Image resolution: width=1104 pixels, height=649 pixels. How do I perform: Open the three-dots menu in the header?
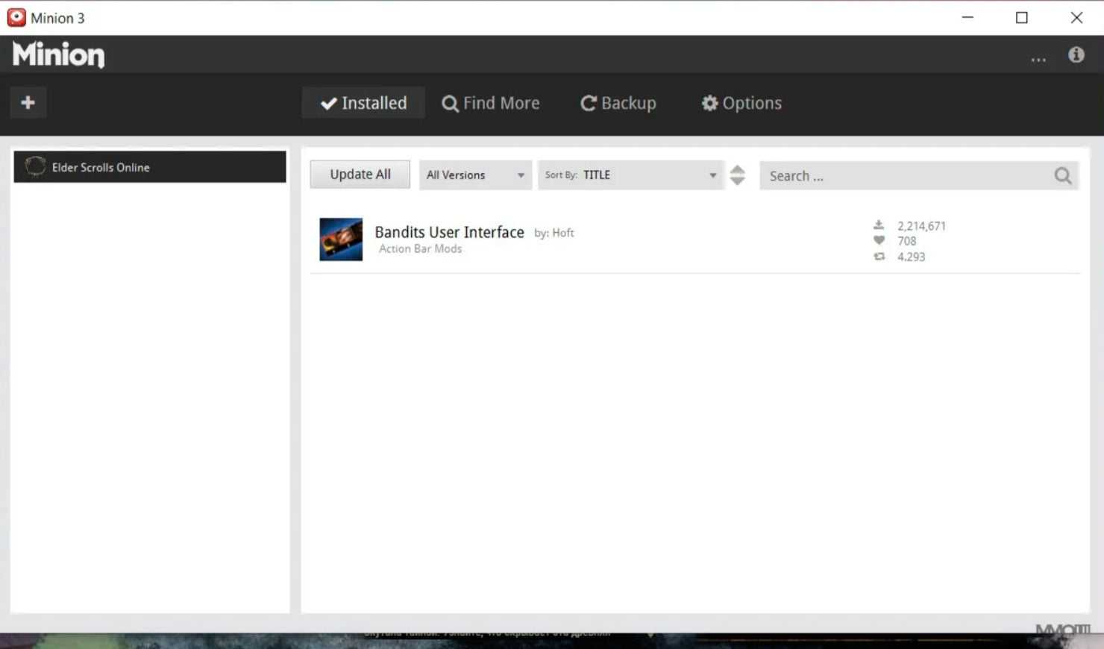(1038, 58)
